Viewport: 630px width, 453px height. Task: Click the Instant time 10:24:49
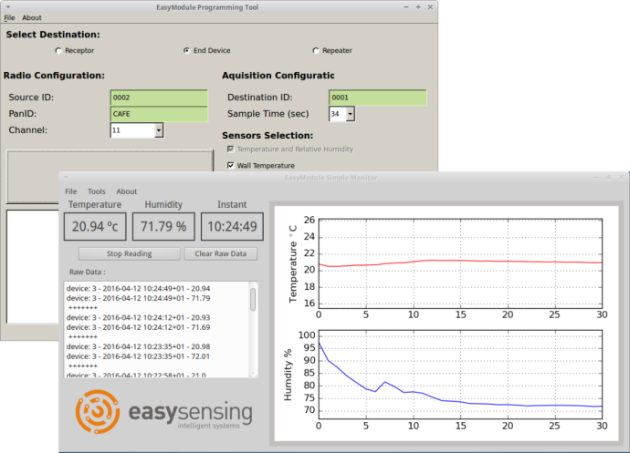[x=232, y=227]
